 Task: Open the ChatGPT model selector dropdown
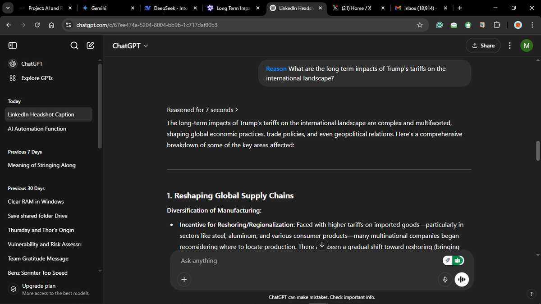[x=130, y=45]
